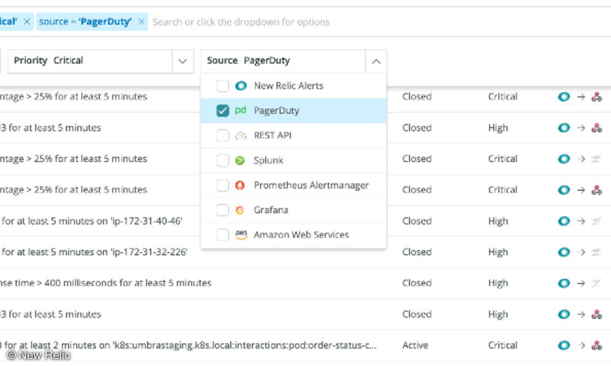Remove the filter chip ending in ical'
Viewport: 611px width, 366px height.
(27, 22)
